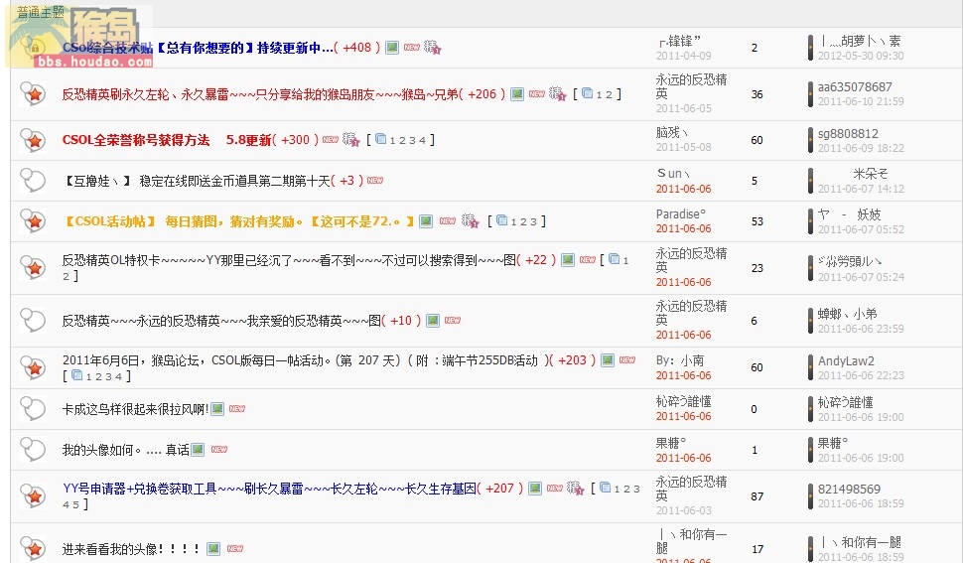The width and height of the screenshot is (963, 563).
Task: Open the CSol综合技术帖 thread link
Action: [198, 48]
